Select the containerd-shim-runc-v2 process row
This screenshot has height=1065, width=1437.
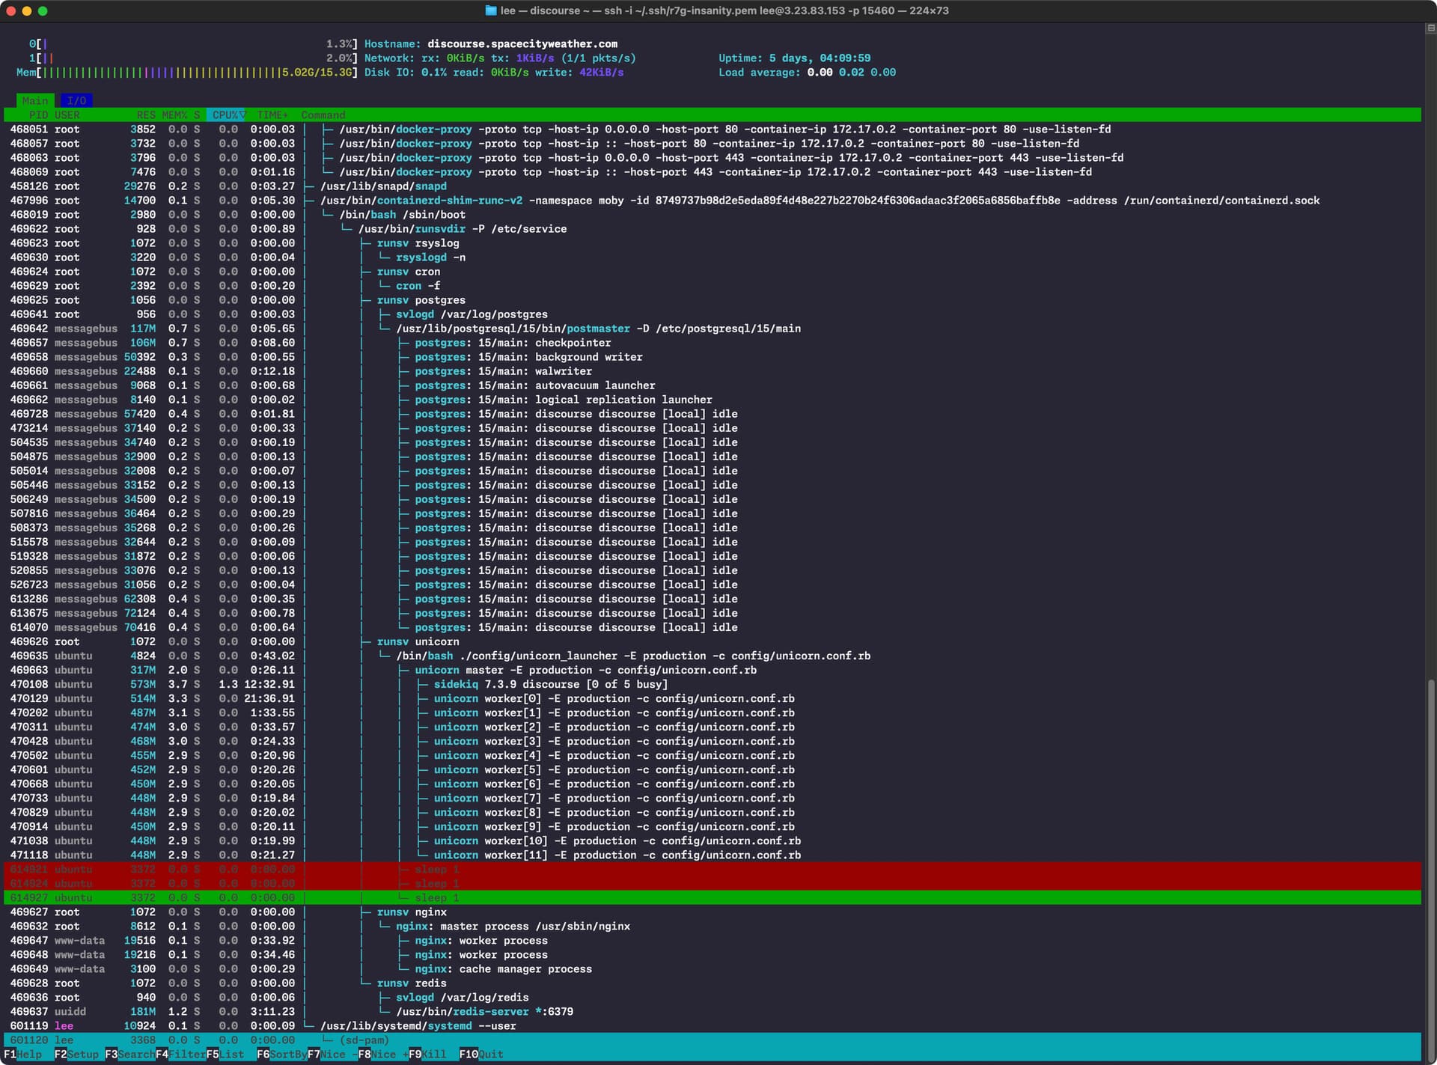[712, 201]
